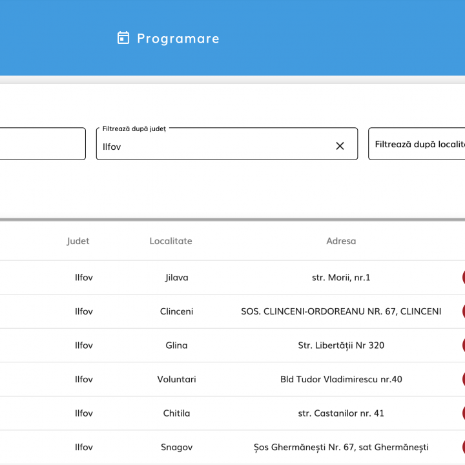Sort by the Localitate column header
Image resolution: width=465 pixels, height=465 pixels.
coord(170,241)
